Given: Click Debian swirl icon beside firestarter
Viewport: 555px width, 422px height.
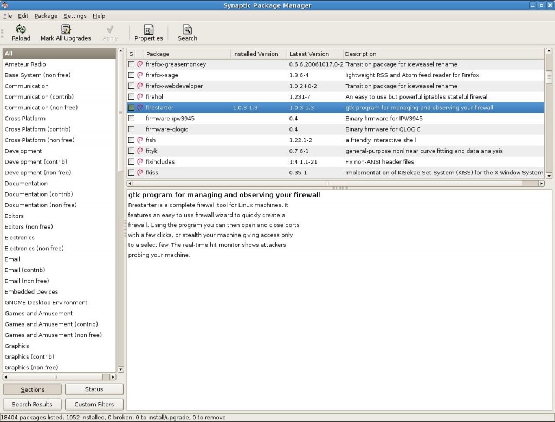Looking at the screenshot, I should tap(140, 107).
